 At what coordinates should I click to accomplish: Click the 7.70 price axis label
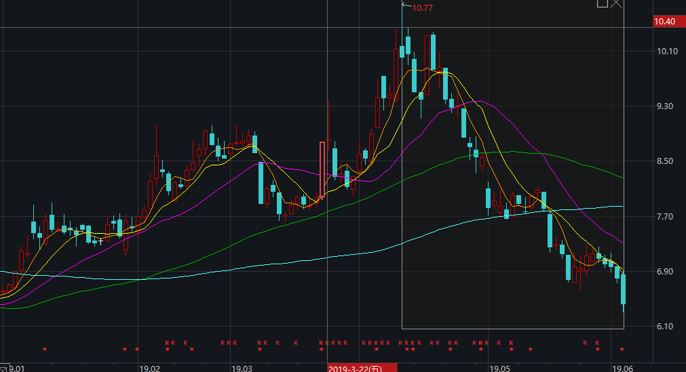pos(668,217)
